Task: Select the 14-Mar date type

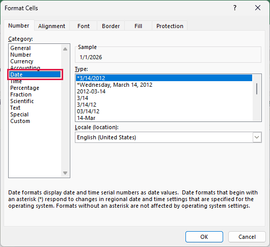Action: tap(164, 118)
